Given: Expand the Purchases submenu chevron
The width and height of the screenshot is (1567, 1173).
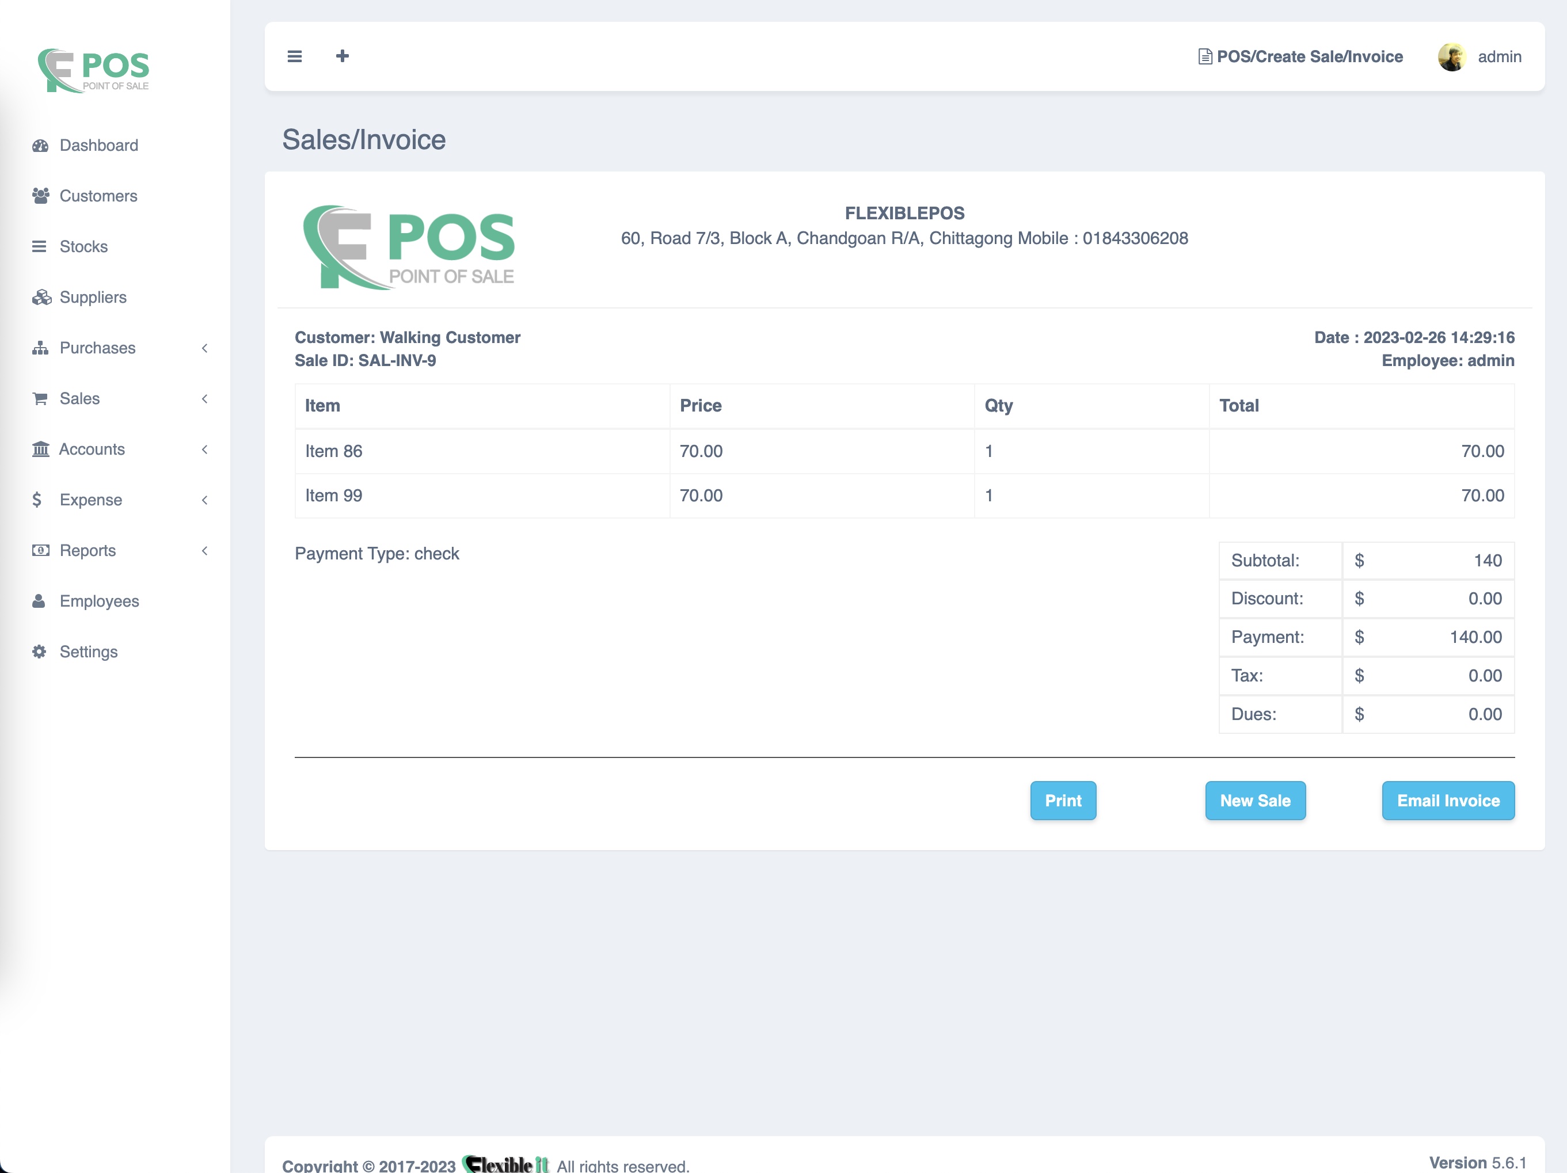Looking at the screenshot, I should coord(205,348).
